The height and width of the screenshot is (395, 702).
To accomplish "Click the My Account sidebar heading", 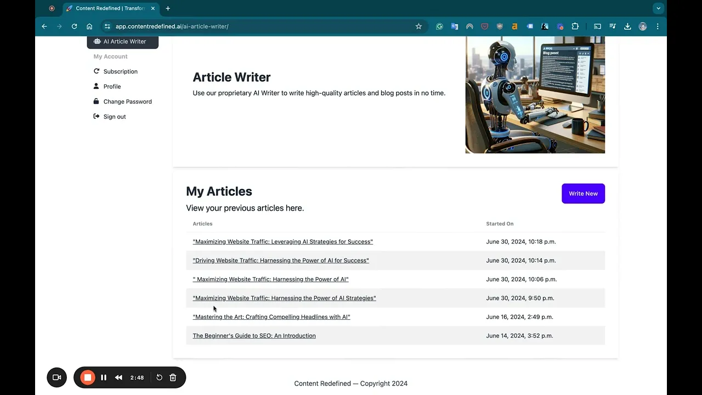I will pos(110,57).
